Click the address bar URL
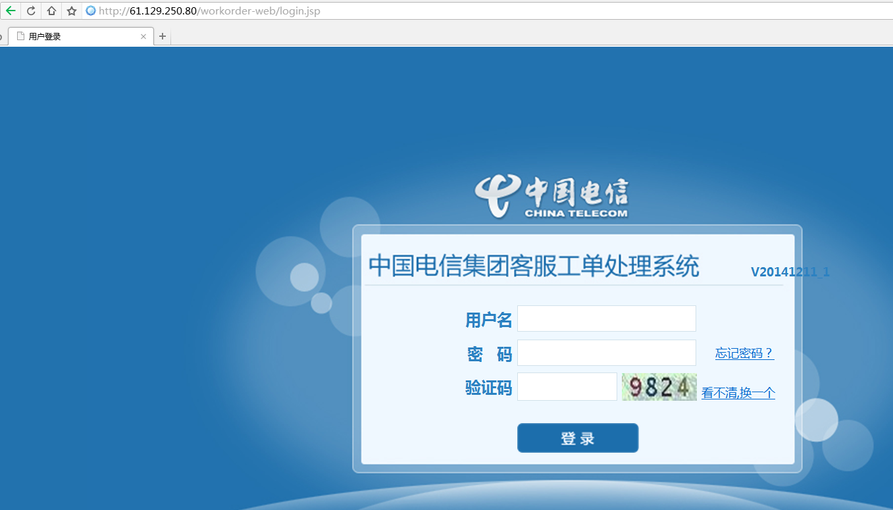Viewport: 893px width, 510px height. [x=209, y=11]
